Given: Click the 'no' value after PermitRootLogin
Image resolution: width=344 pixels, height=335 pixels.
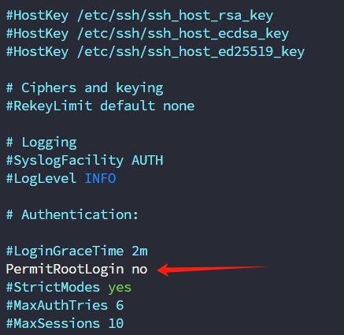Looking at the screenshot, I should coord(139,270).
